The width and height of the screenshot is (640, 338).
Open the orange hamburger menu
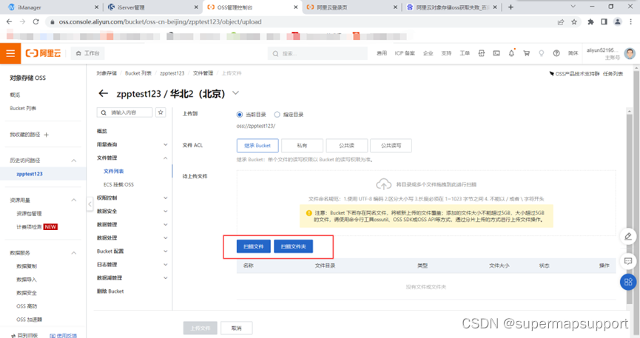click(10, 53)
